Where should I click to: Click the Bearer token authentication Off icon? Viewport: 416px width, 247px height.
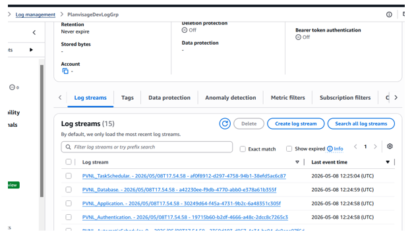298,37
